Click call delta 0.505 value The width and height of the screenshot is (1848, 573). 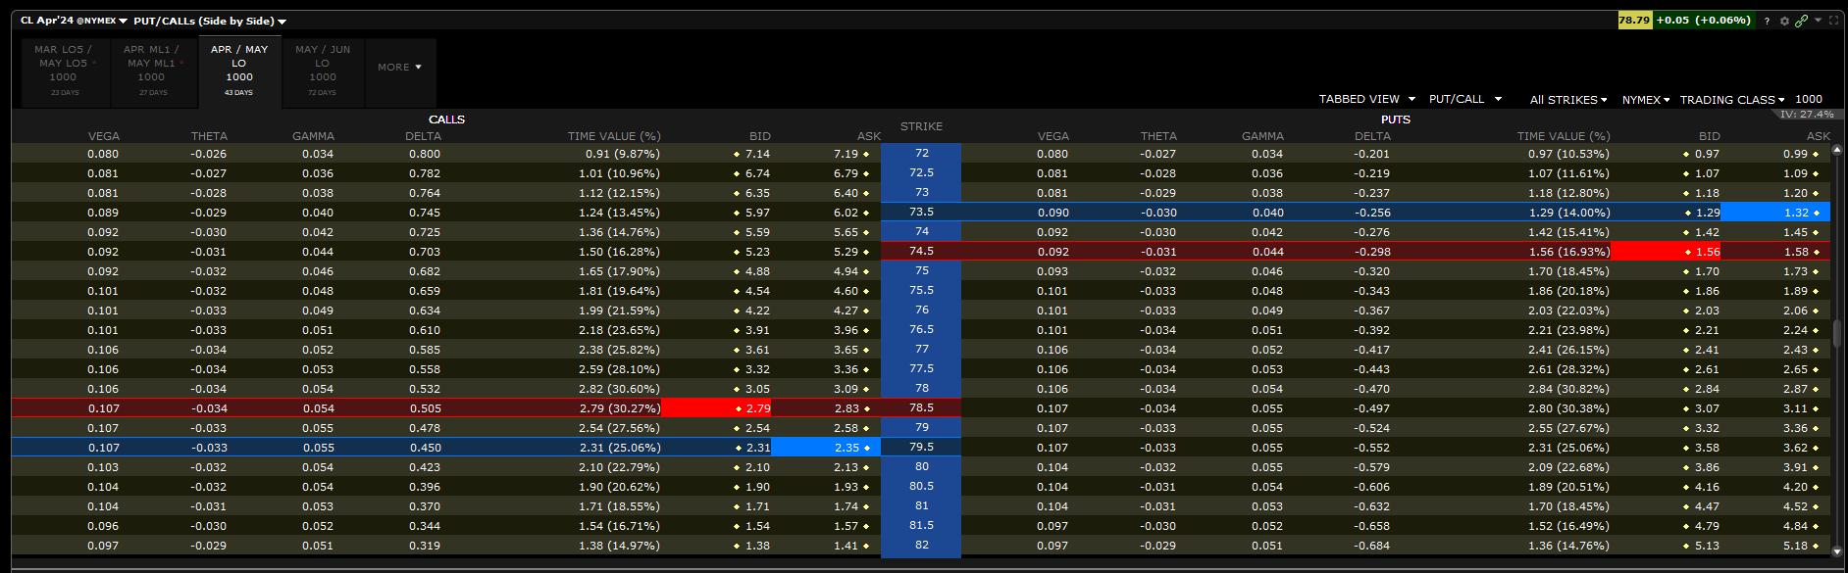(x=425, y=408)
